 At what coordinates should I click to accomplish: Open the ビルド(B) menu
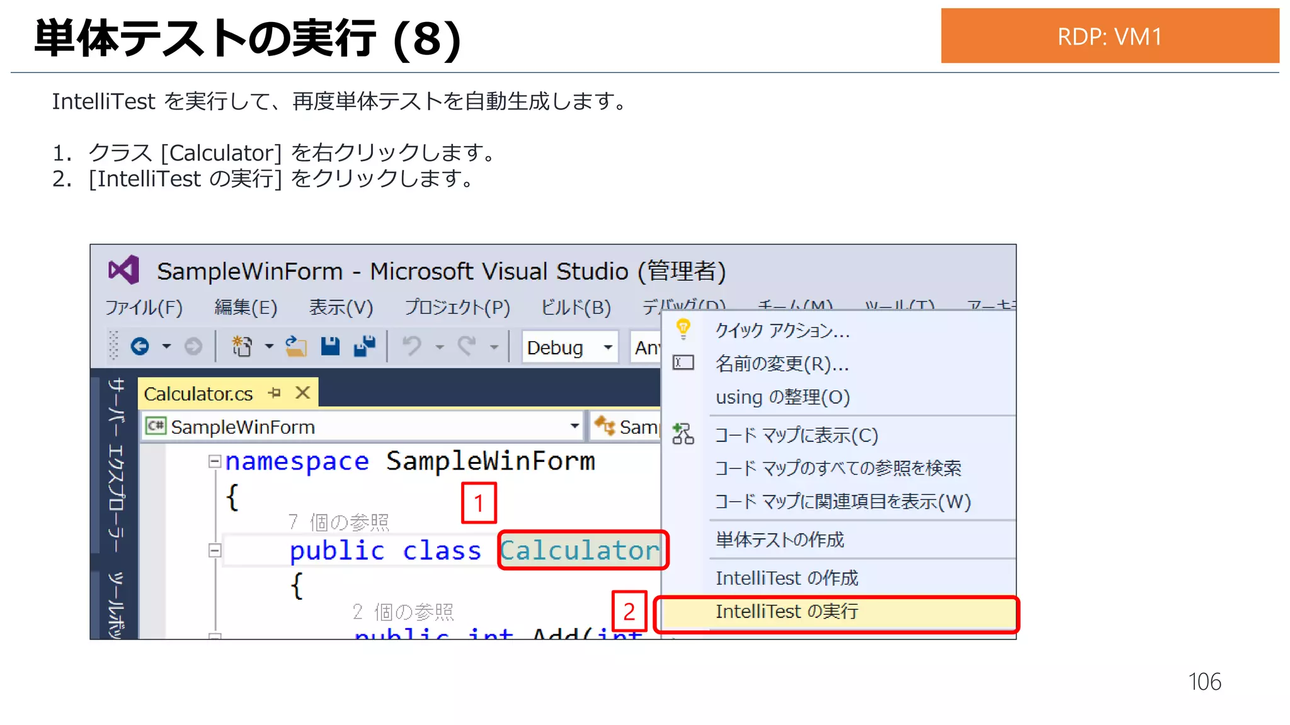point(576,307)
